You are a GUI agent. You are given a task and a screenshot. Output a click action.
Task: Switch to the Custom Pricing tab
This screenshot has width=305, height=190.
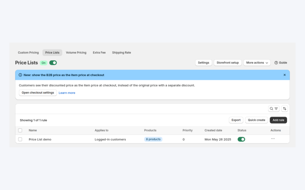(28, 53)
